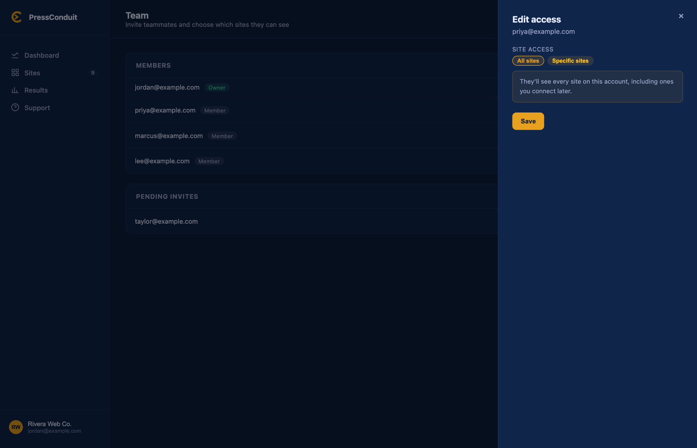Image resolution: width=697 pixels, height=448 pixels.
Task: Select member jordan@example.com row
Action: (x=312, y=87)
